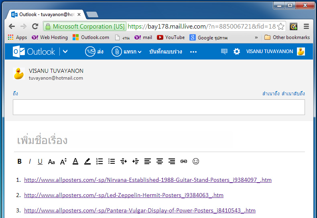The image size is (317, 218).
Task: Toggle underline text formatting
Action: pyautogui.click(x=40, y=162)
